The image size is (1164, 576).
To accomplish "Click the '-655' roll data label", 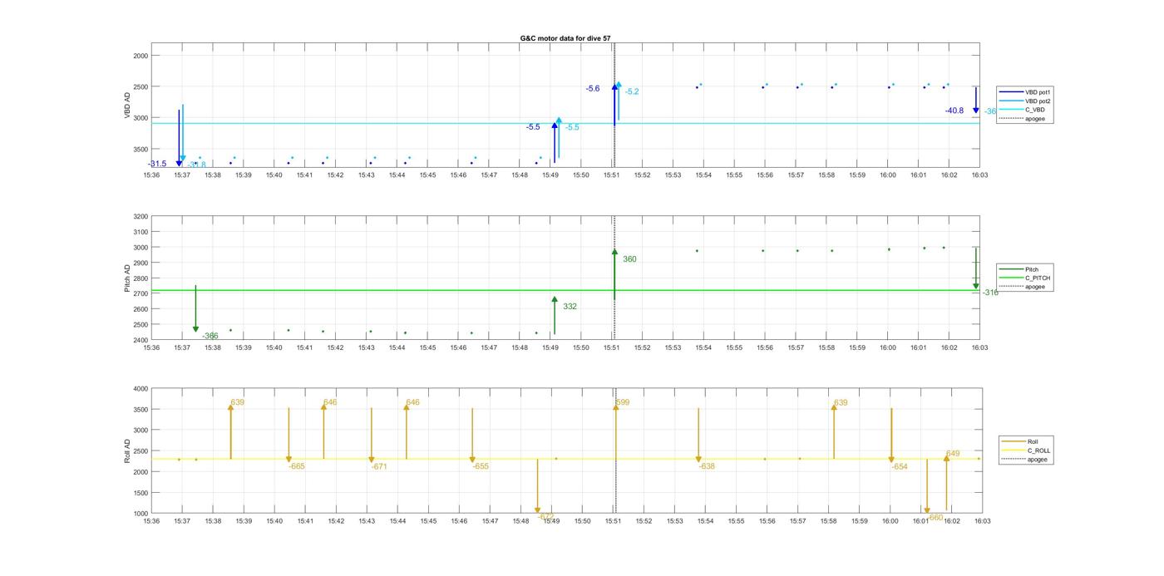I will point(481,466).
